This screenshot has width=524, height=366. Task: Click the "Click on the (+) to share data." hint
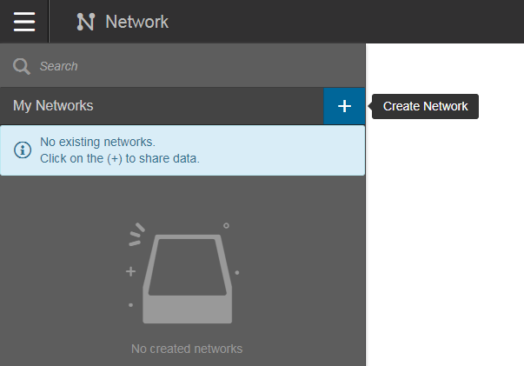click(120, 158)
